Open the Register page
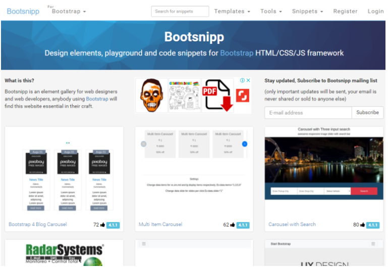Image resolution: width=388 pixels, height=270 pixels. [x=345, y=12]
